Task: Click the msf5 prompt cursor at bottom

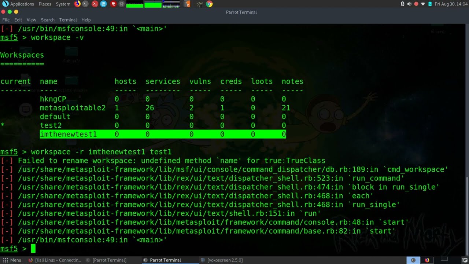Action: 33,249
